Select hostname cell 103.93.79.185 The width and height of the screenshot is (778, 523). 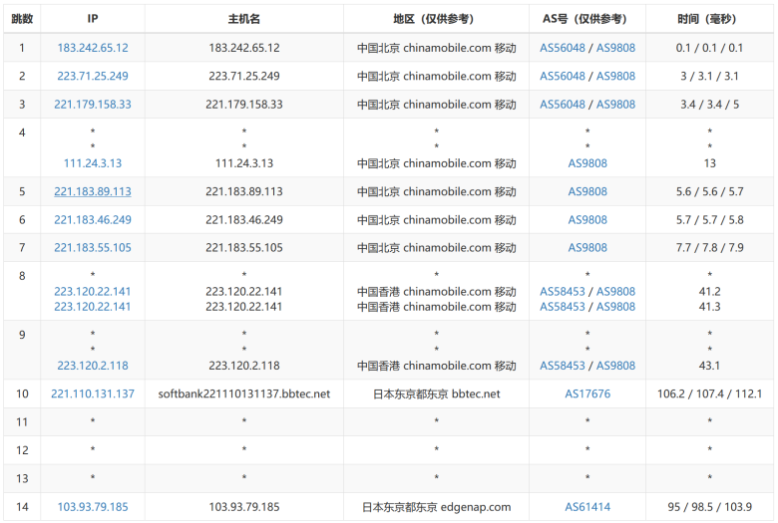click(x=244, y=507)
